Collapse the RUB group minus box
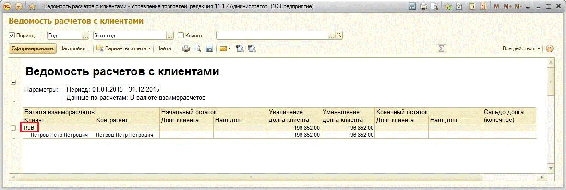The width and height of the screenshot is (566, 190). (13, 128)
